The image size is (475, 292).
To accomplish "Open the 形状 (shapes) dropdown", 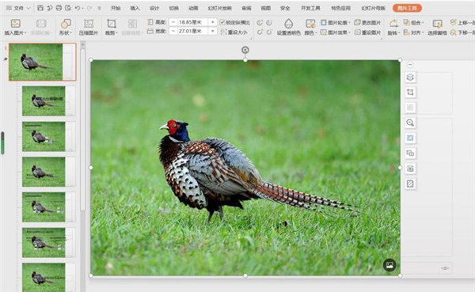I will (x=66, y=27).
